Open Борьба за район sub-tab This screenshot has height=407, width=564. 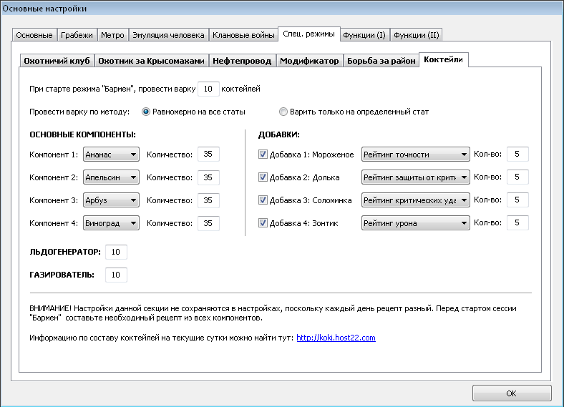[381, 61]
